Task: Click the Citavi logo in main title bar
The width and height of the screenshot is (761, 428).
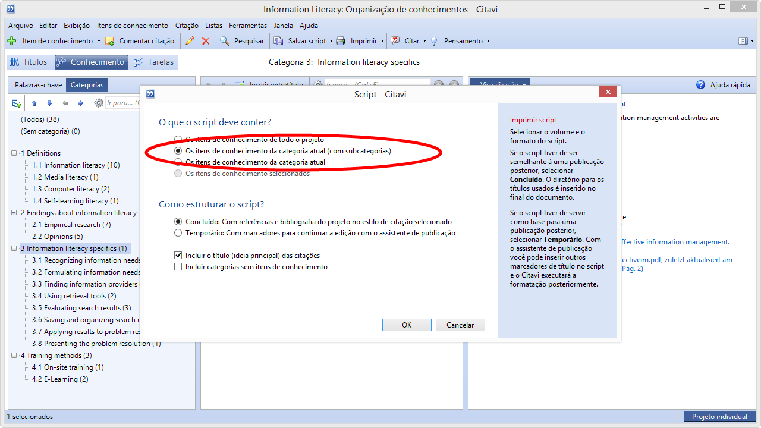Action: 10,9
